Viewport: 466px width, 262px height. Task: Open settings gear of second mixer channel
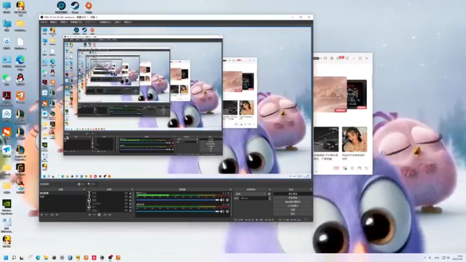tap(228, 211)
